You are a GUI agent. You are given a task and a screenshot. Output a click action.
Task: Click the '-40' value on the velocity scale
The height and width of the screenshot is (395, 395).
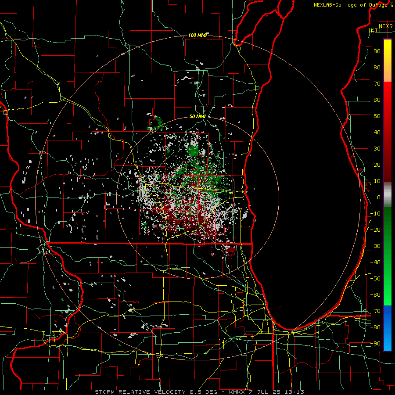pos(375,262)
